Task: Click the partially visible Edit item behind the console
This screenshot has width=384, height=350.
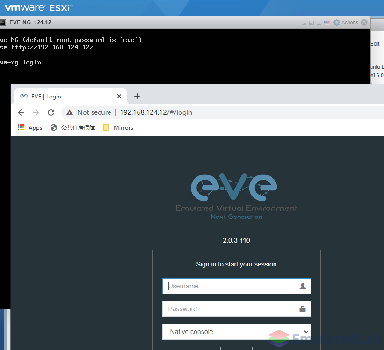Action: pyautogui.click(x=375, y=44)
